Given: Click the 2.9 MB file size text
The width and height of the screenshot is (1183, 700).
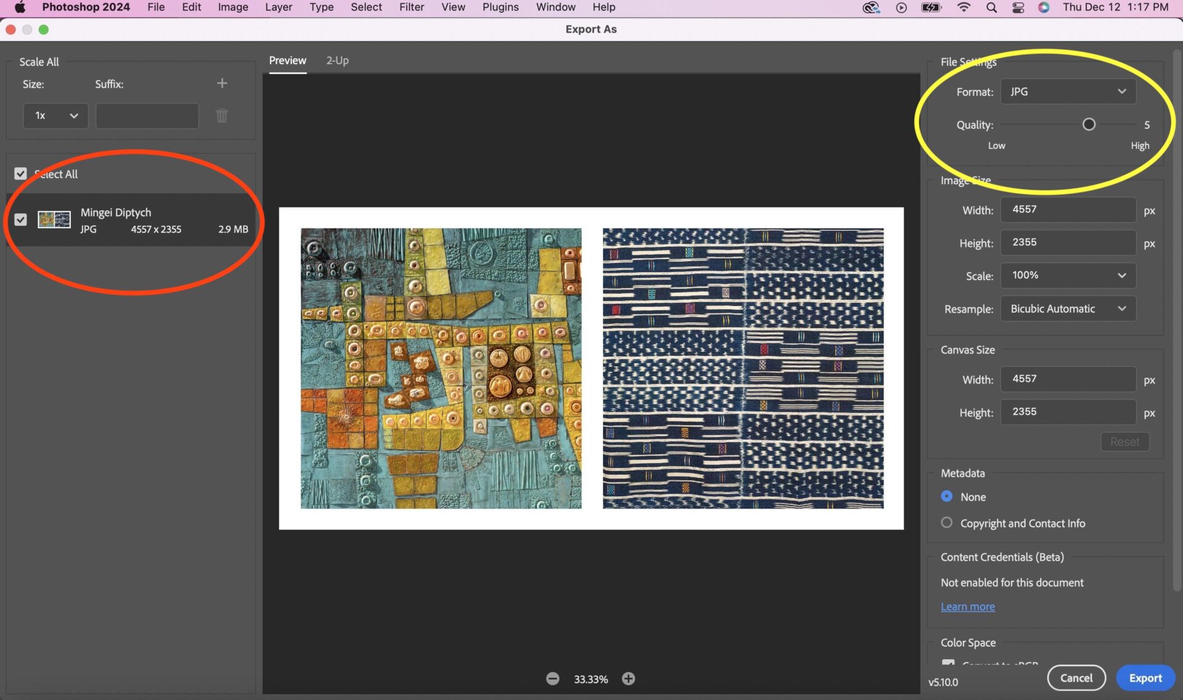Looking at the screenshot, I should (233, 229).
